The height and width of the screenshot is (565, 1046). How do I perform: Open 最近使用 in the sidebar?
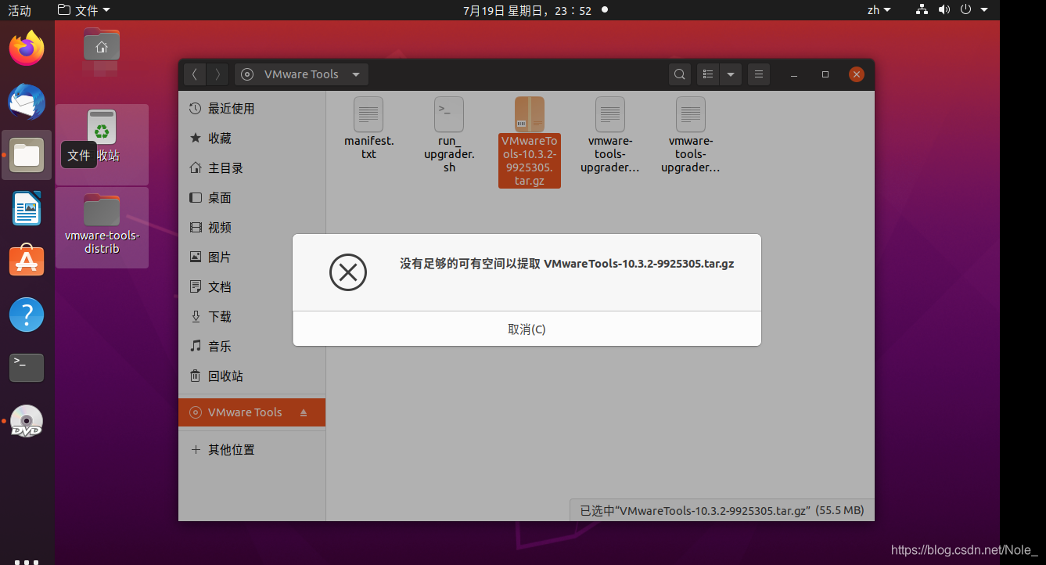252,109
